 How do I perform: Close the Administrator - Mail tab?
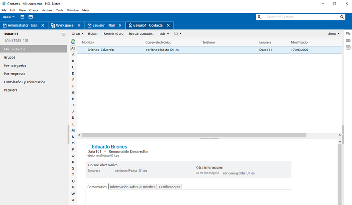43,25
